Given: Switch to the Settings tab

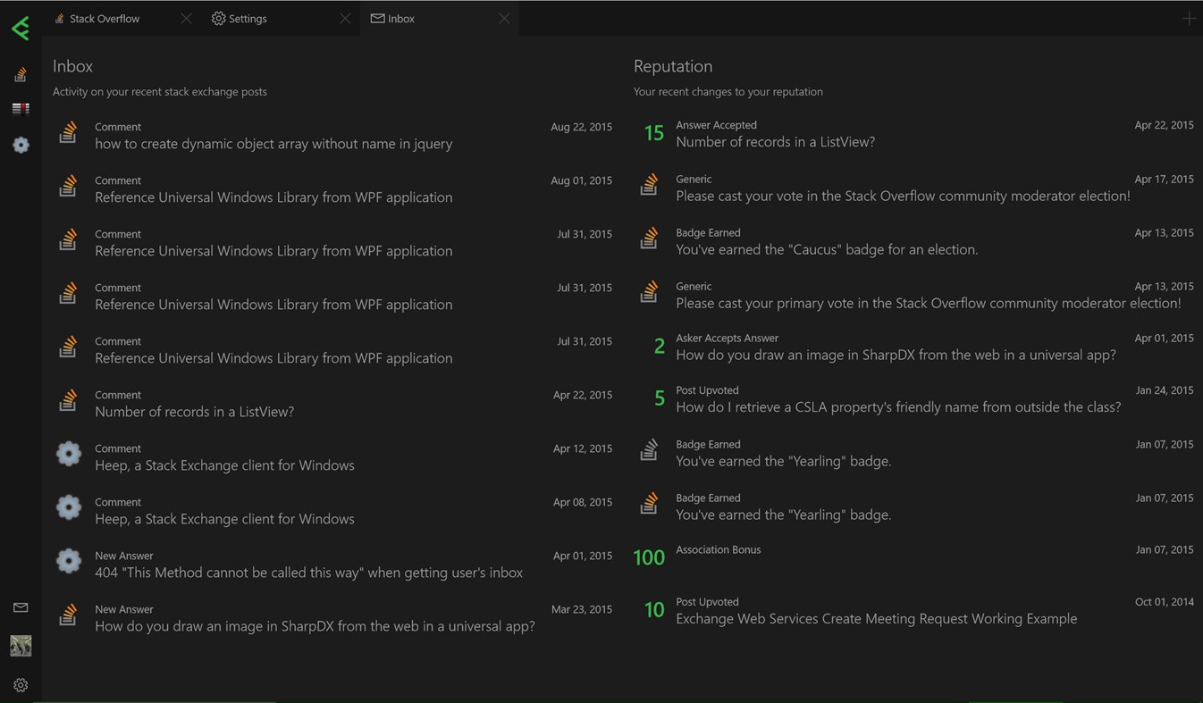Looking at the screenshot, I should (247, 19).
